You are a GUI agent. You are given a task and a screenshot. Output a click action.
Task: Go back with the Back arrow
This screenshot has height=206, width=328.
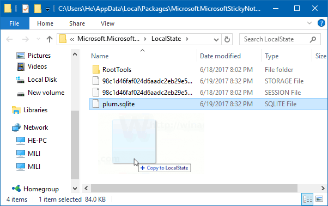pyautogui.click(x=9, y=39)
